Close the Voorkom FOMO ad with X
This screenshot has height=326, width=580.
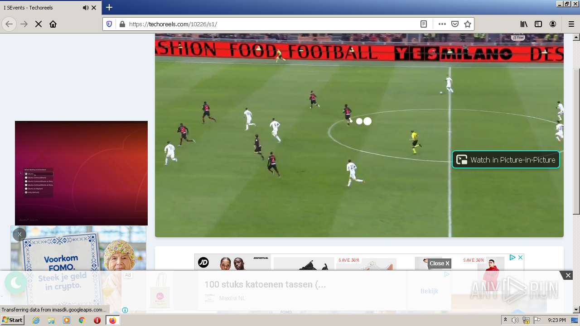(x=19, y=234)
